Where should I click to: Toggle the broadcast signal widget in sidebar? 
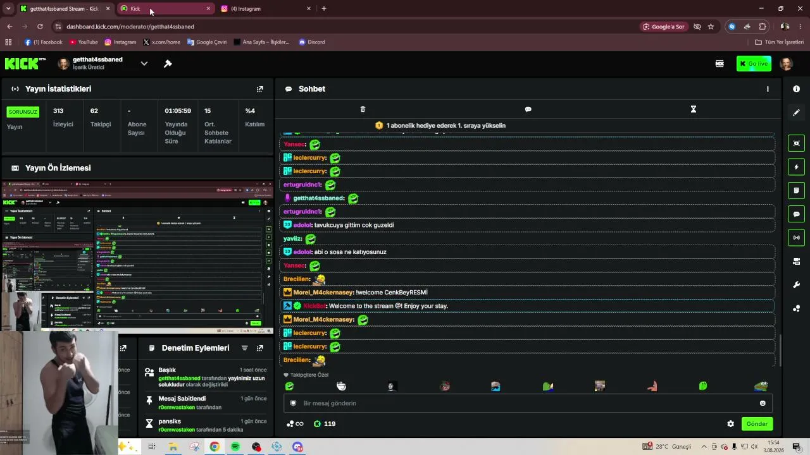[796, 238]
